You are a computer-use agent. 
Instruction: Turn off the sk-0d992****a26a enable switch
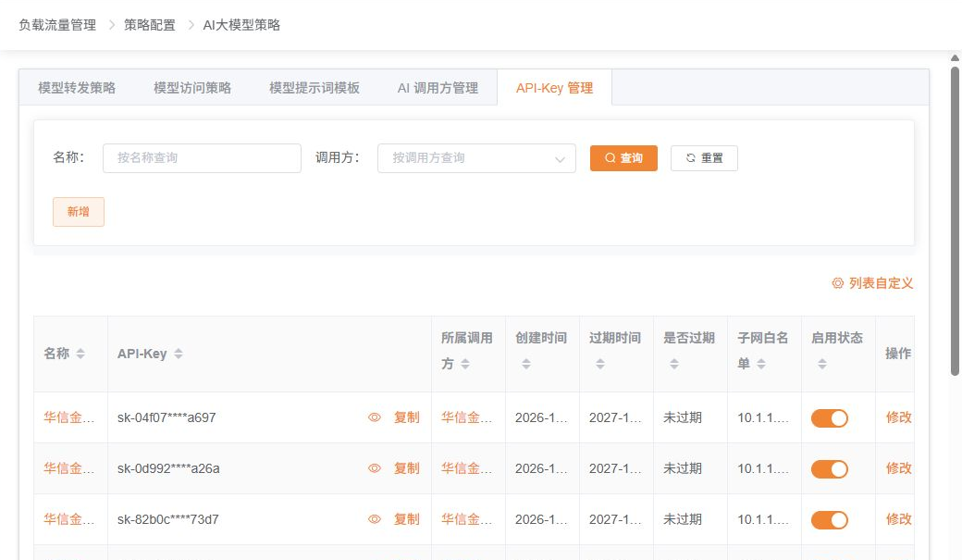click(830, 469)
